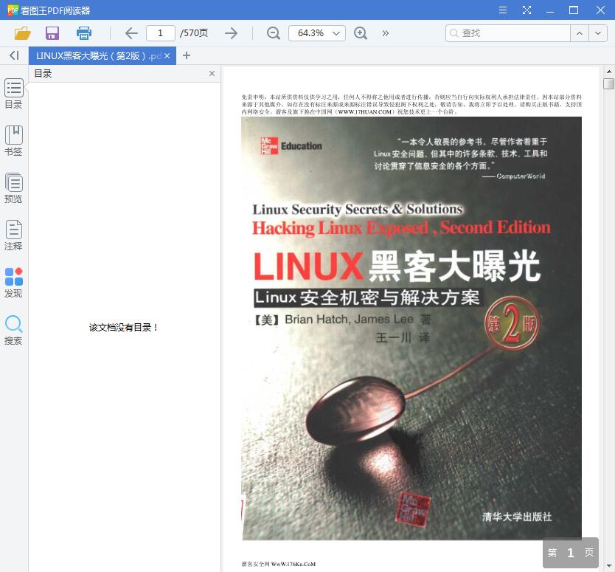
Task: Click the book cover page image
Action: point(411,328)
